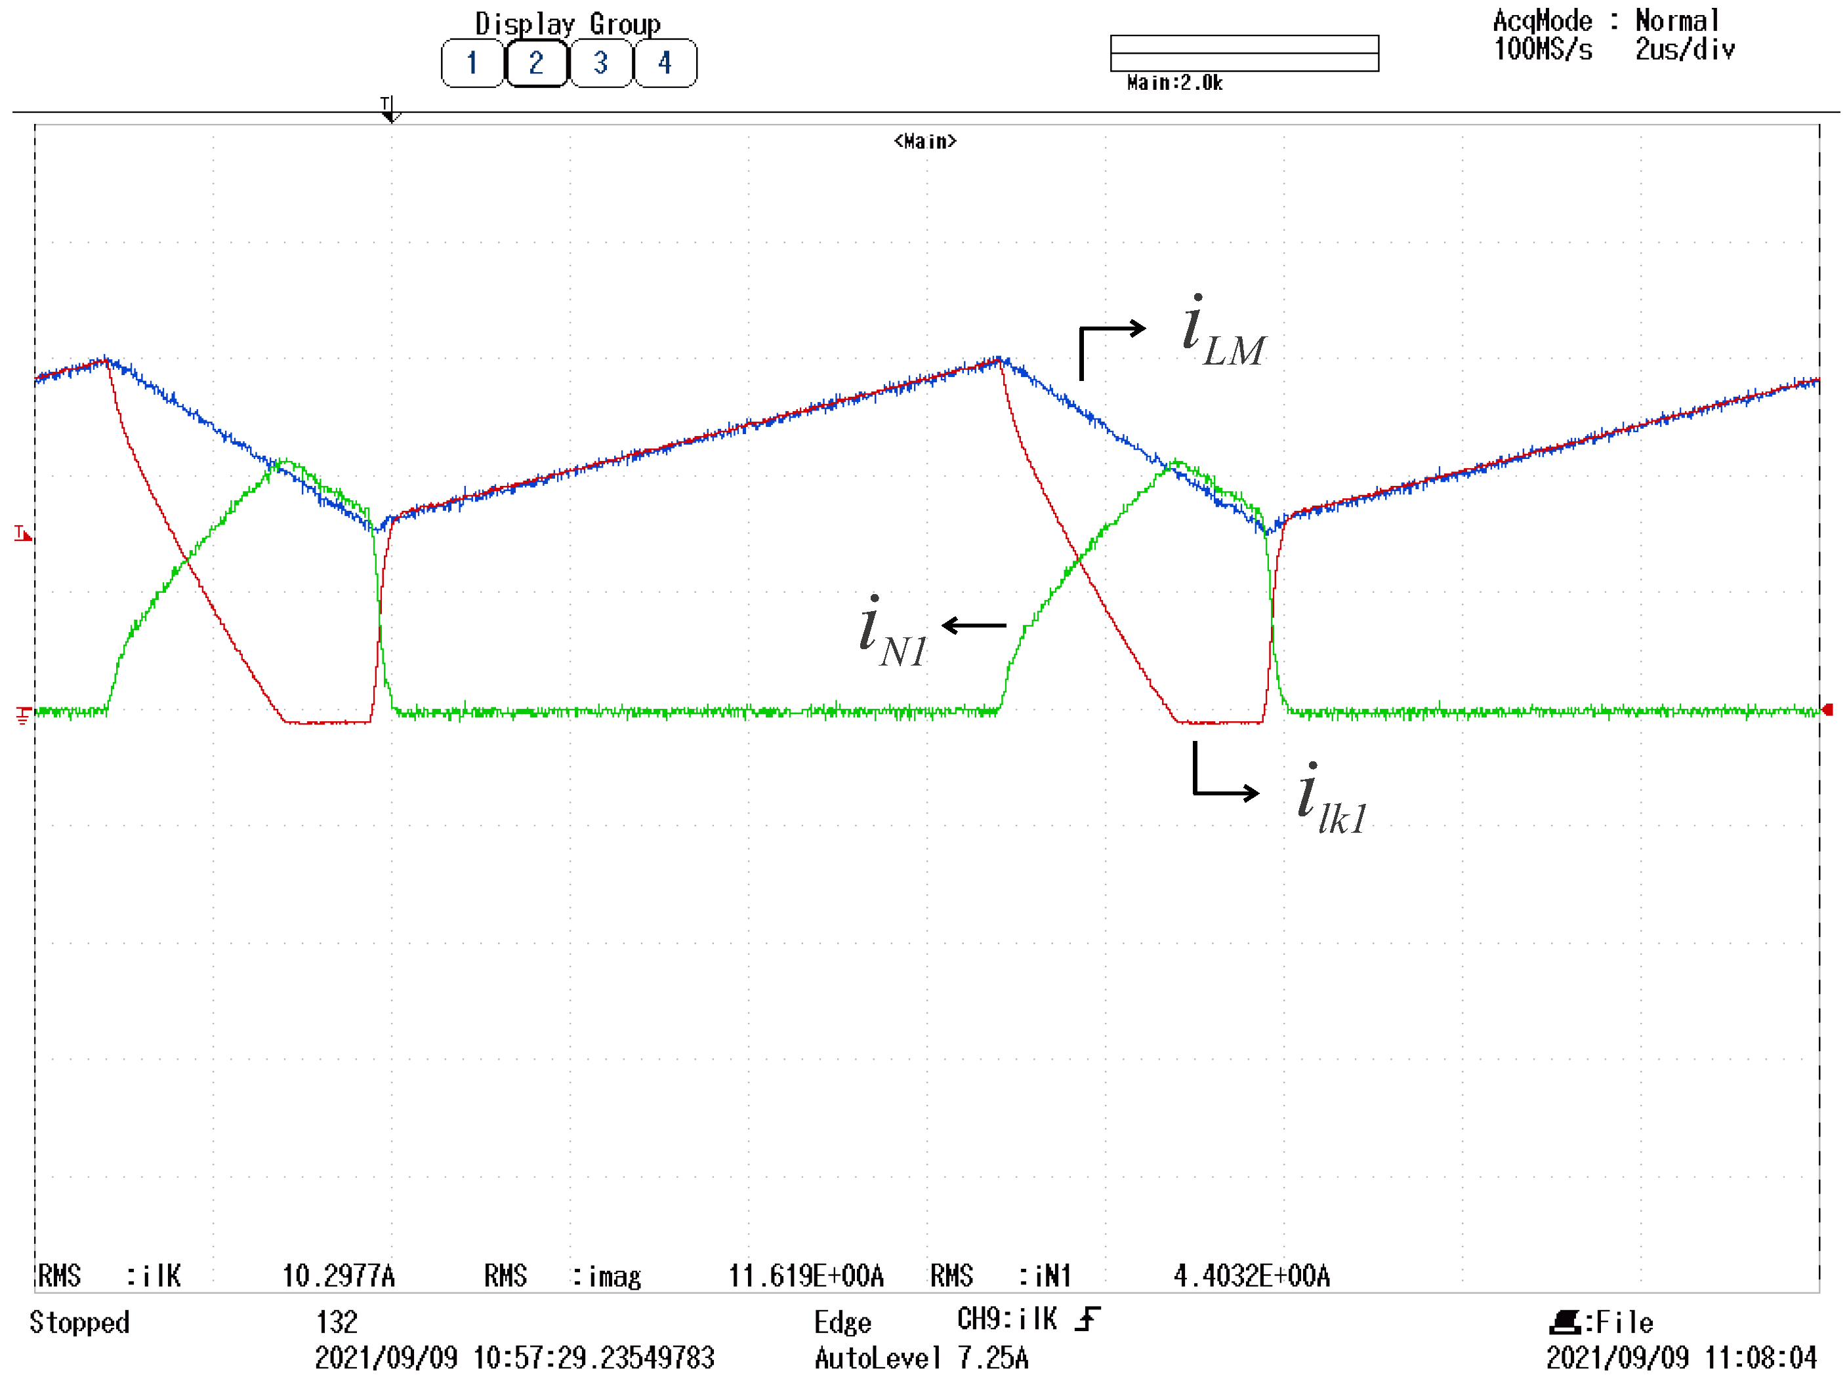This screenshot has width=1847, height=1377.
Task: Click the CH9:ilK trigger source
Action: [1007, 1319]
